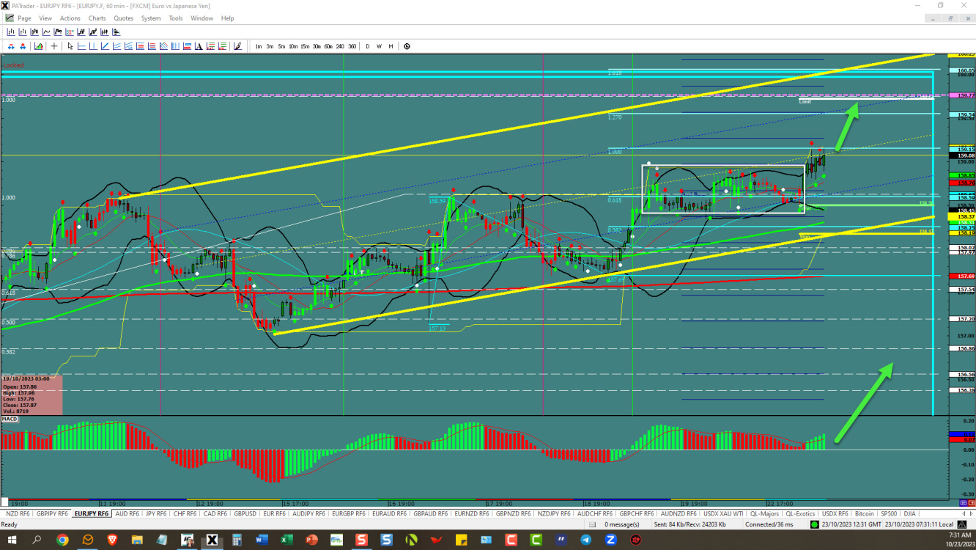Viewport: 976px width, 550px height.
Task: Click the Windows taskbar search icon
Action: (37, 540)
